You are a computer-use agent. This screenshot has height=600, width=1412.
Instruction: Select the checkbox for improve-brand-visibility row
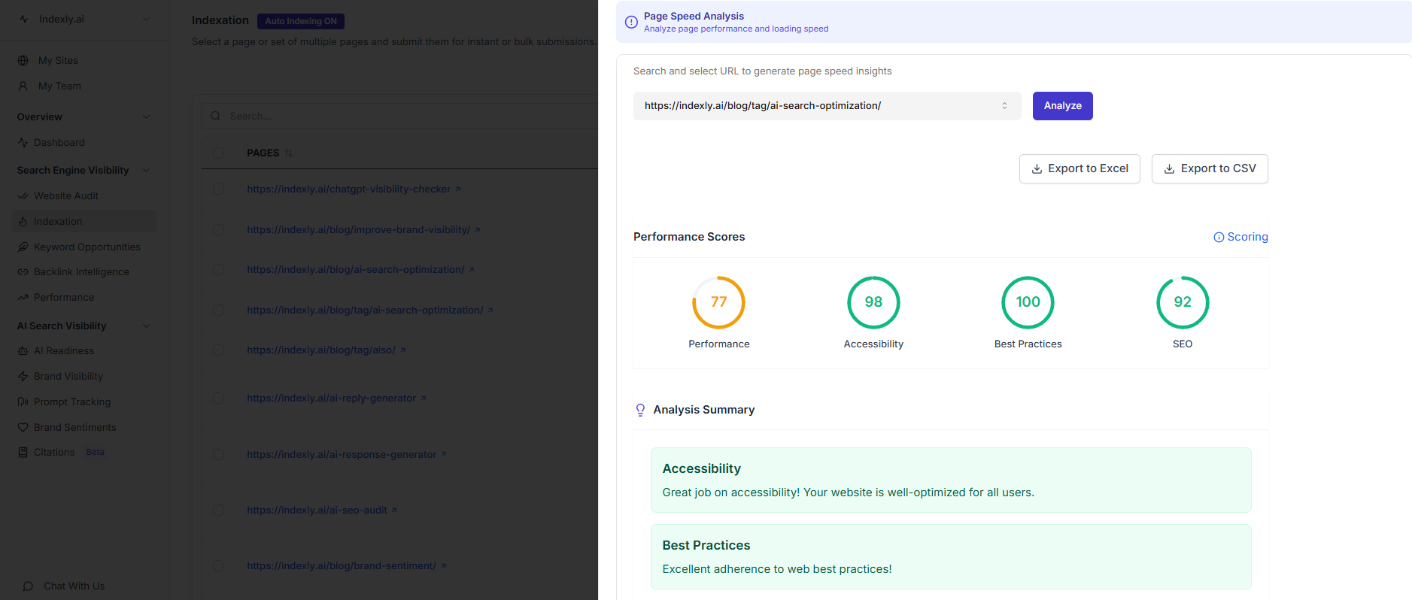pyautogui.click(x=218, y=230)
